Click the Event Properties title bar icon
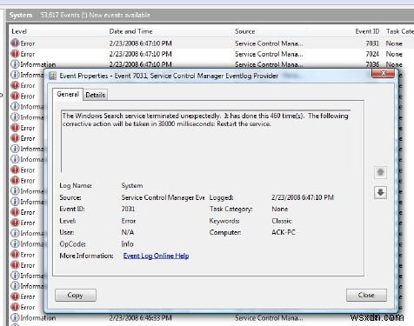Image resolution: width=414 pixels, height=326 pixels. tap(53, 76)
